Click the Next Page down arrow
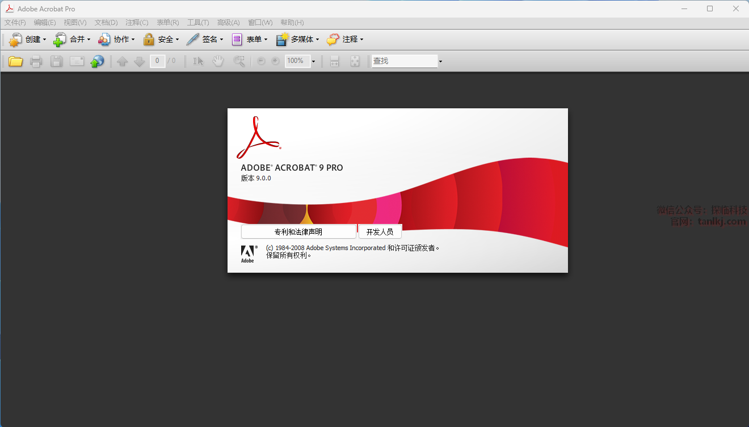749x427 pixels. click(139, 61)
